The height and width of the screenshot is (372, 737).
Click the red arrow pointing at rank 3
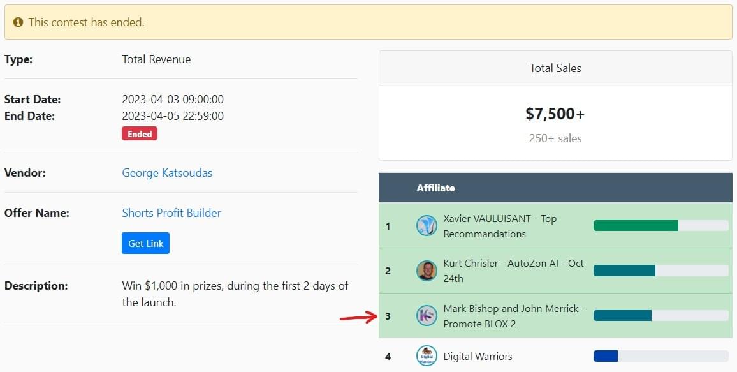point(358,316)
